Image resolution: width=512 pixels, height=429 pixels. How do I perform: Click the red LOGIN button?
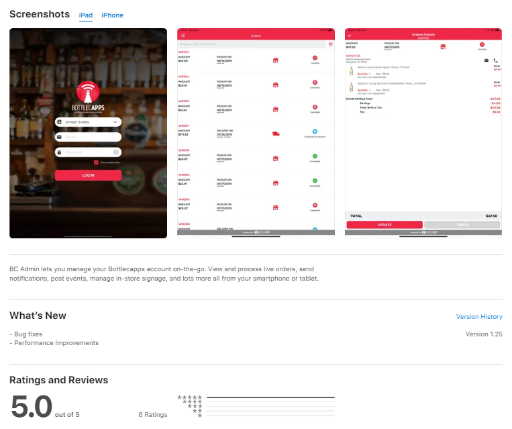click(88, 175)
